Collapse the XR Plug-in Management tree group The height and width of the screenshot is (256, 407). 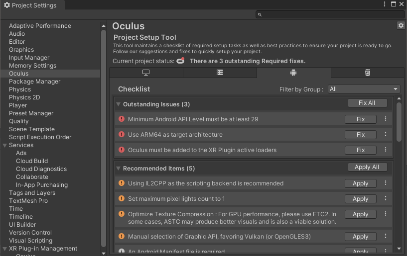(4, 249)
